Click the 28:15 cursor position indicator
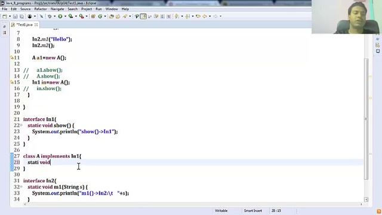 click(x=276, y=211)
